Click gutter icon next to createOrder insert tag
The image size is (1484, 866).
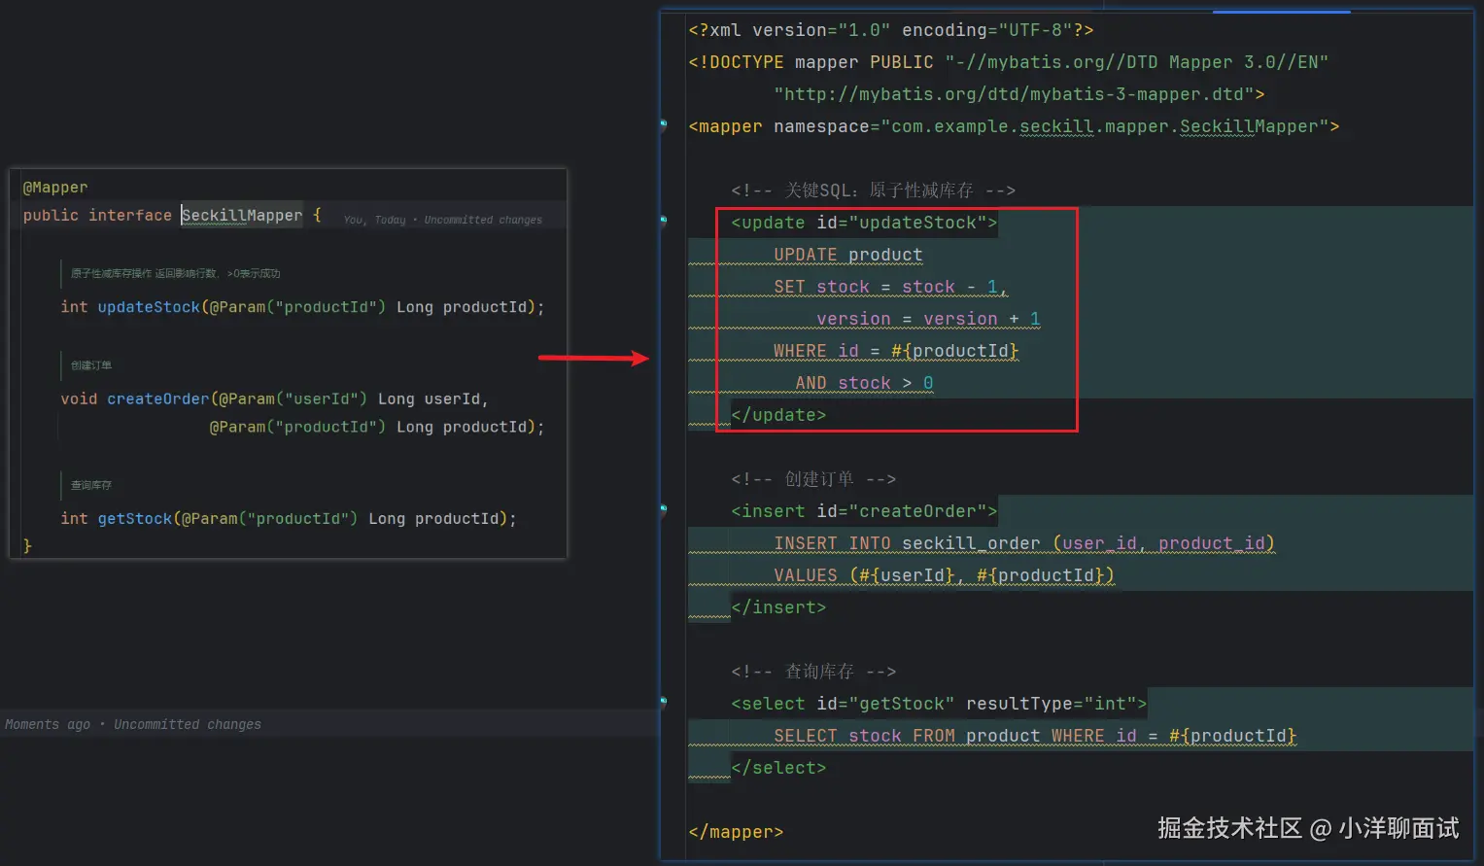coord(664,509)
